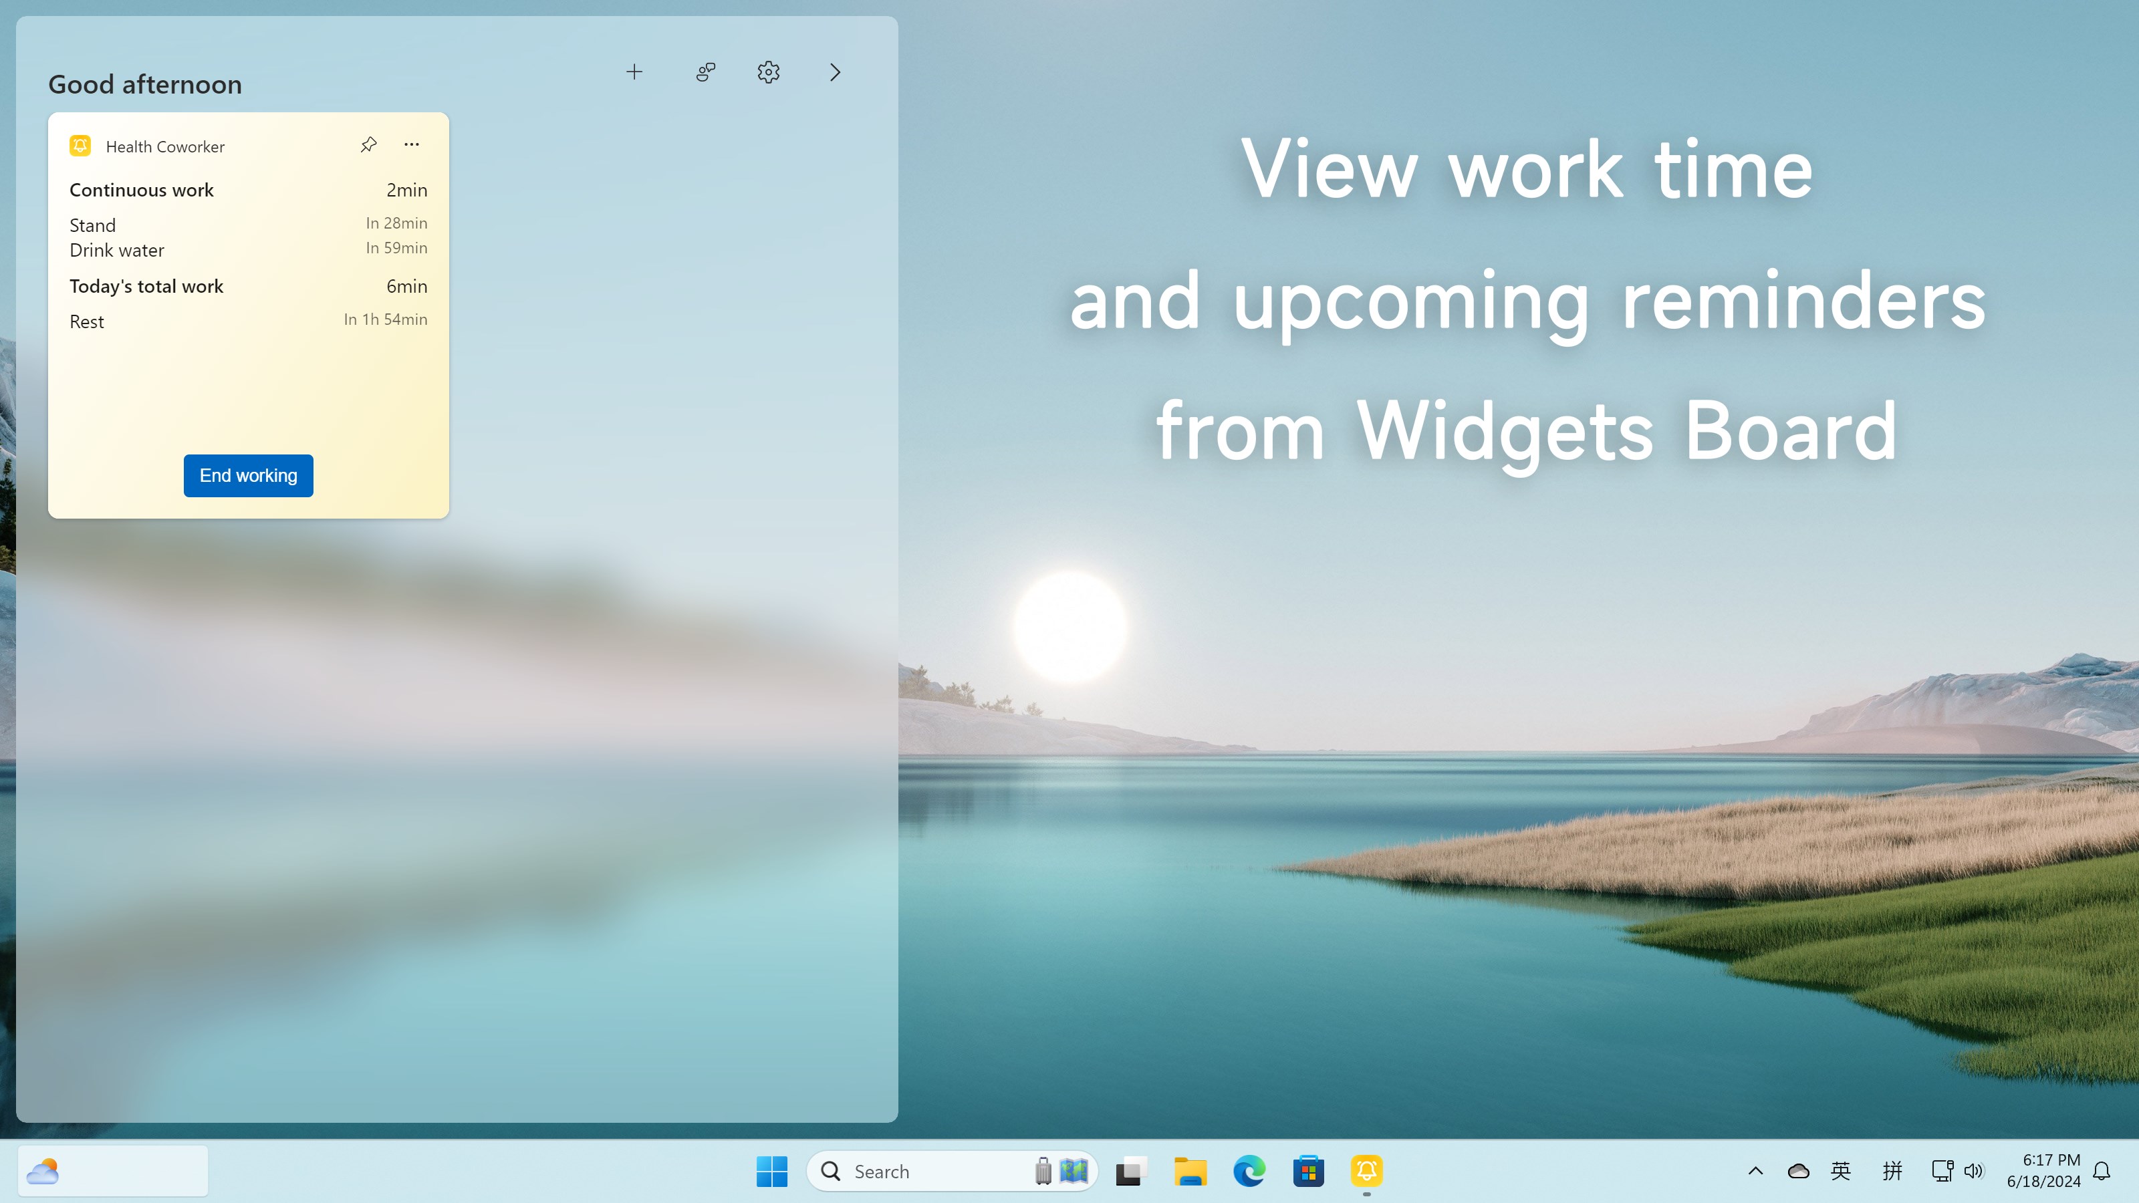The width and height of the screenshot is (2139, 1203).
Task: Open Health Coworker widget more options
Action: click(411, 144)
